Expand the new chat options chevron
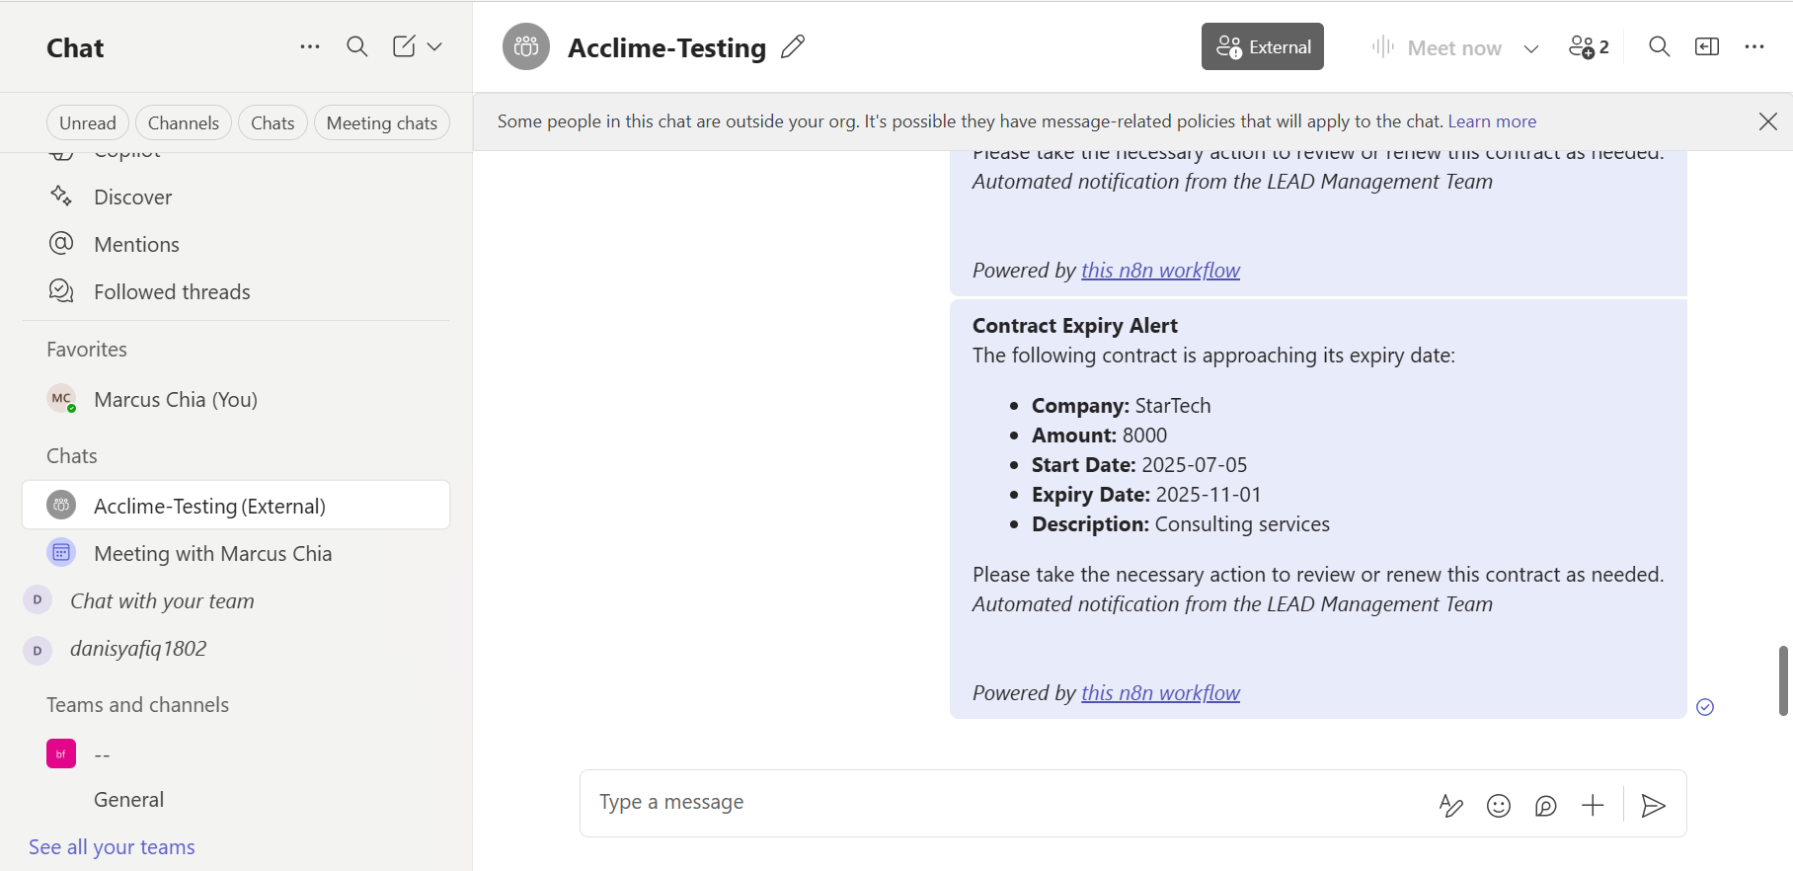This screenshot has width=1793, height=871. (x=434, y=46)
